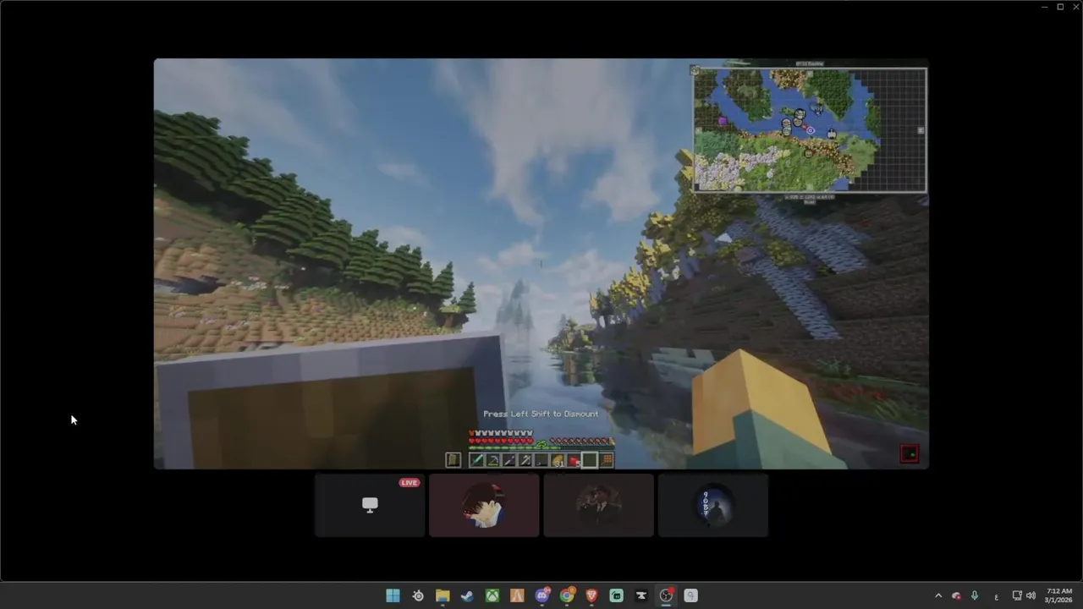The image size is (1083, 609).
Task: Switch to Discord in taskbar
Action: pyautogui.click(x=542, y=595)
